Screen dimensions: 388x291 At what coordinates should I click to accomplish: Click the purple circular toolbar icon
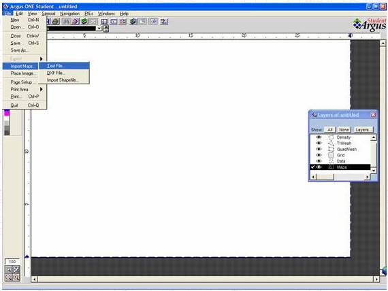76,22
